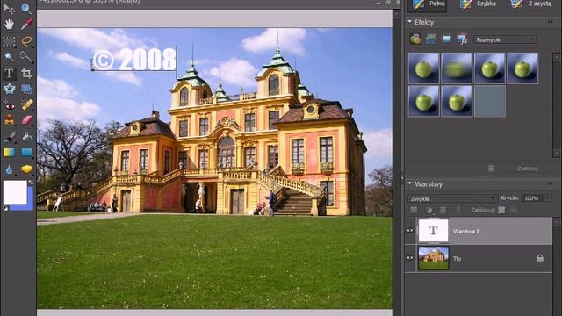
Task: Switch to Z asystą edit mode tab
Action: pyautogui.click(x=531, y=4)
